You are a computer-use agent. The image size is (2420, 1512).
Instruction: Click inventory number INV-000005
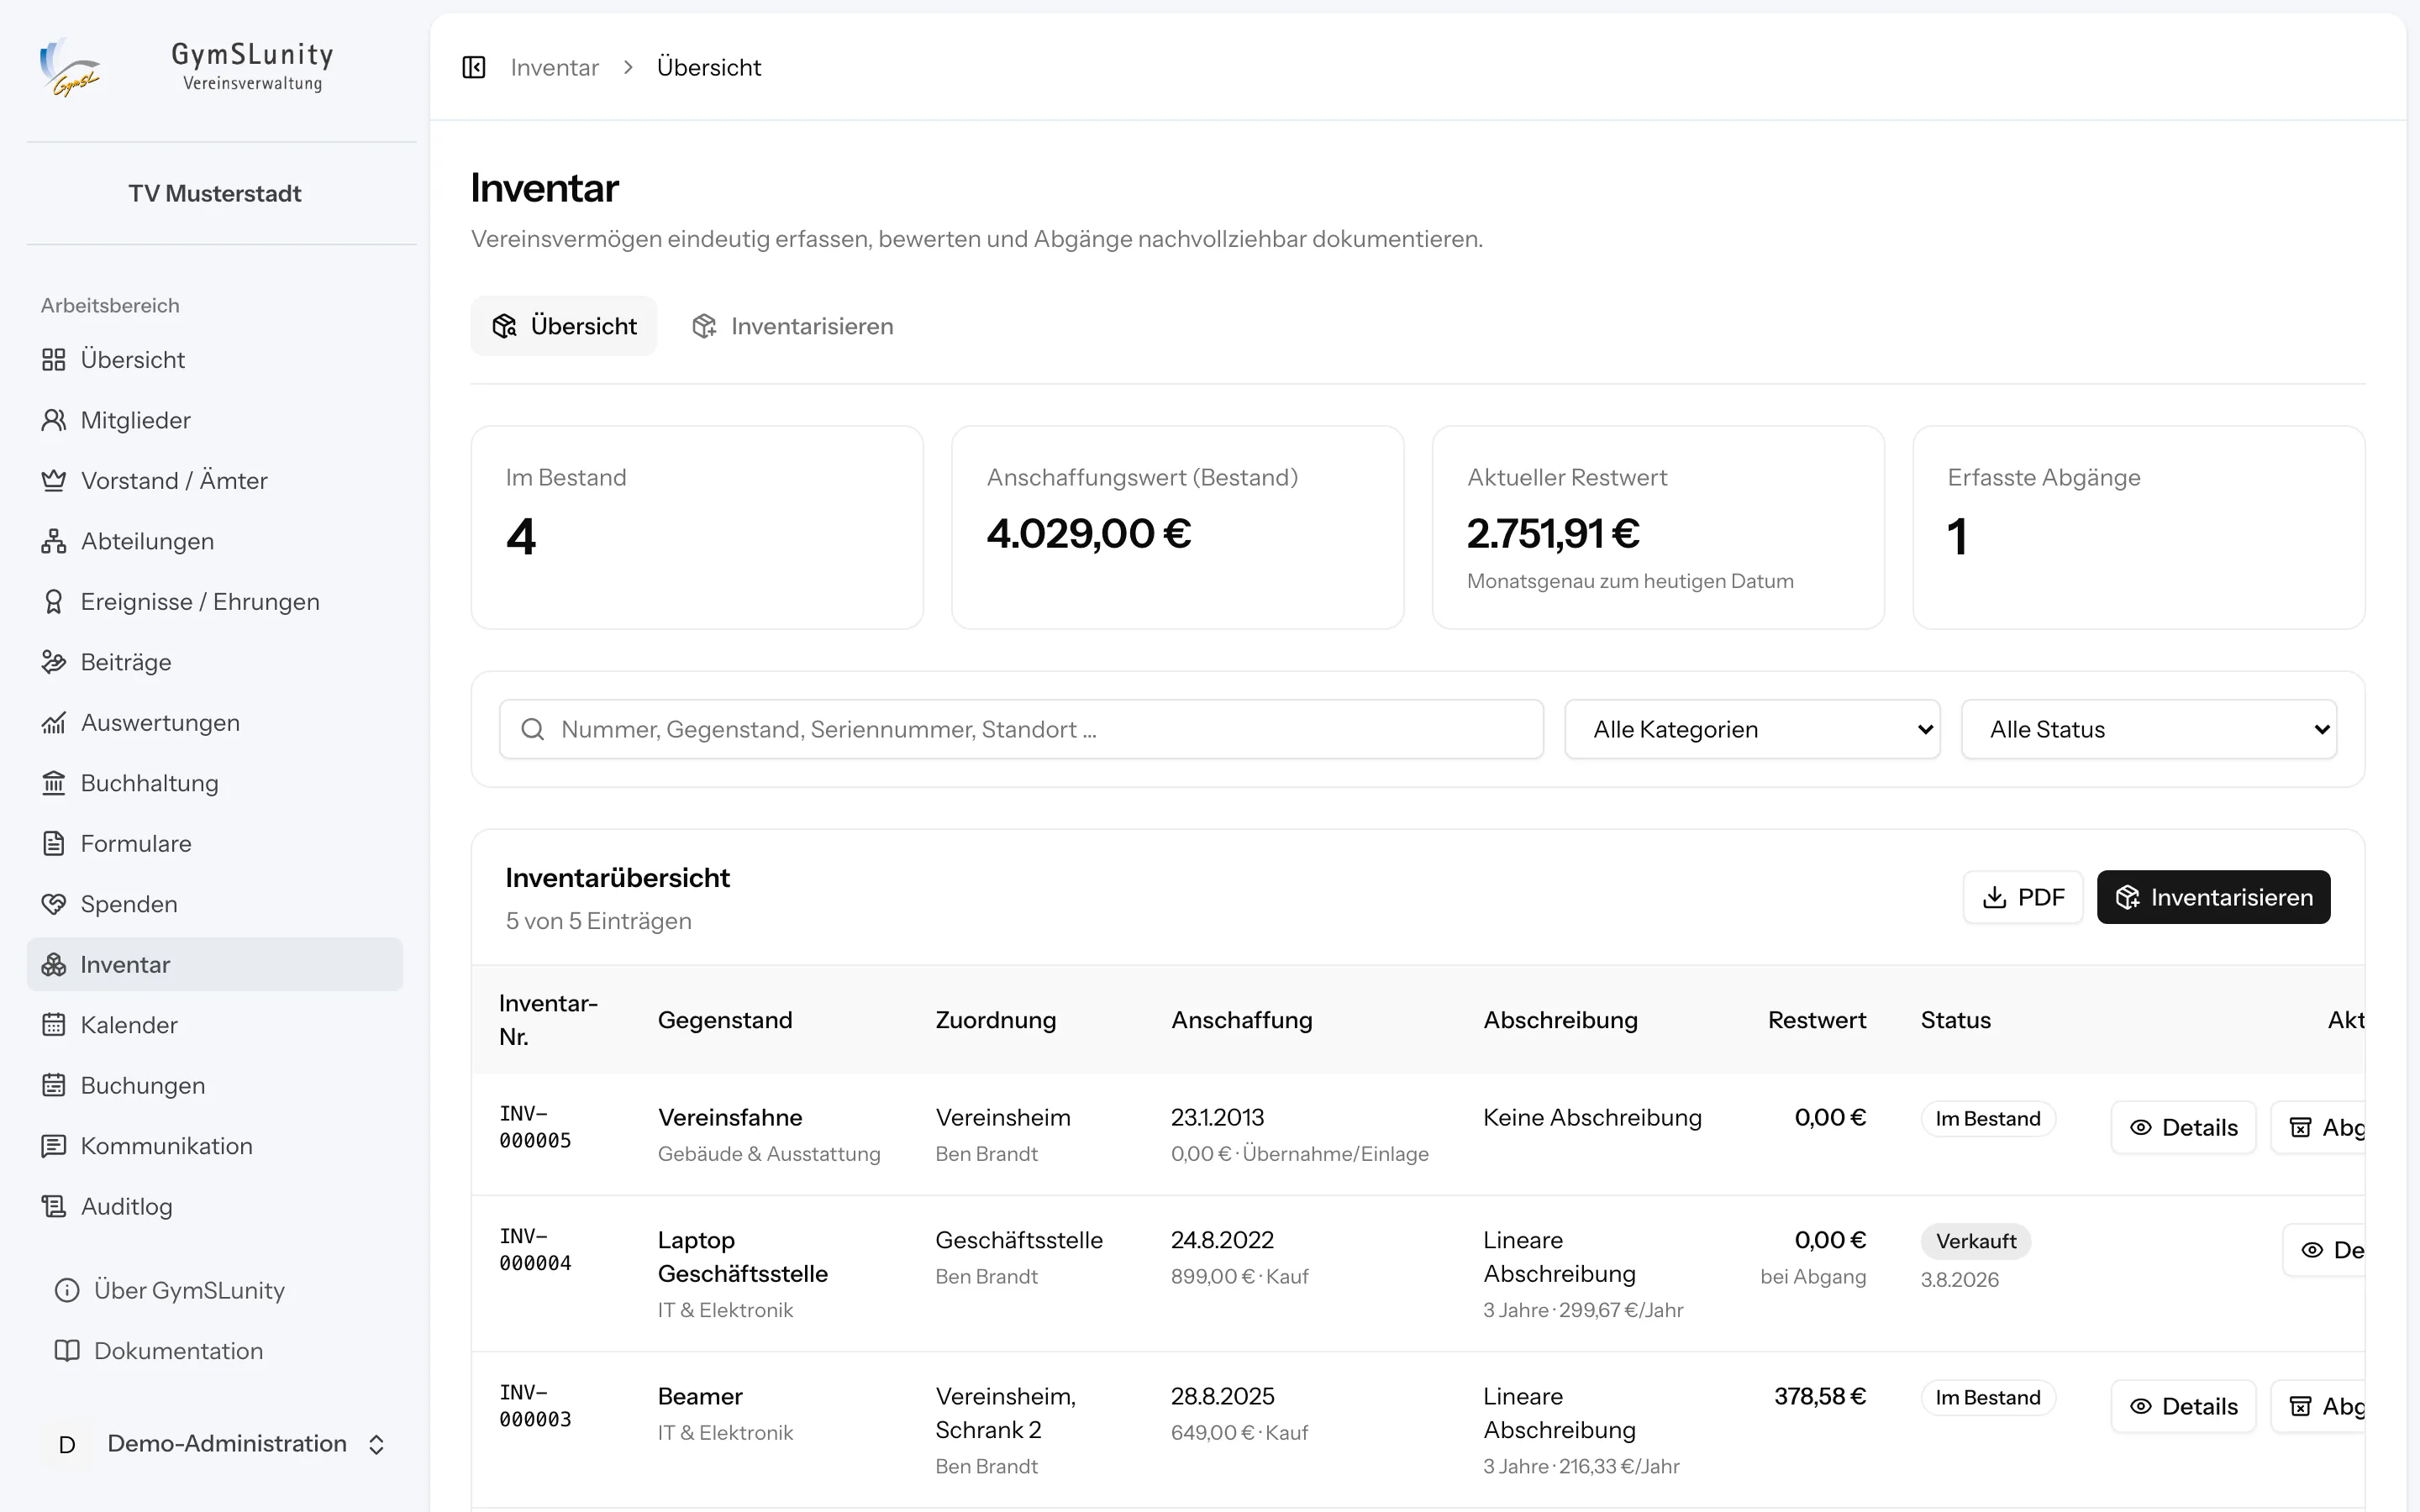click(535, 1127)
